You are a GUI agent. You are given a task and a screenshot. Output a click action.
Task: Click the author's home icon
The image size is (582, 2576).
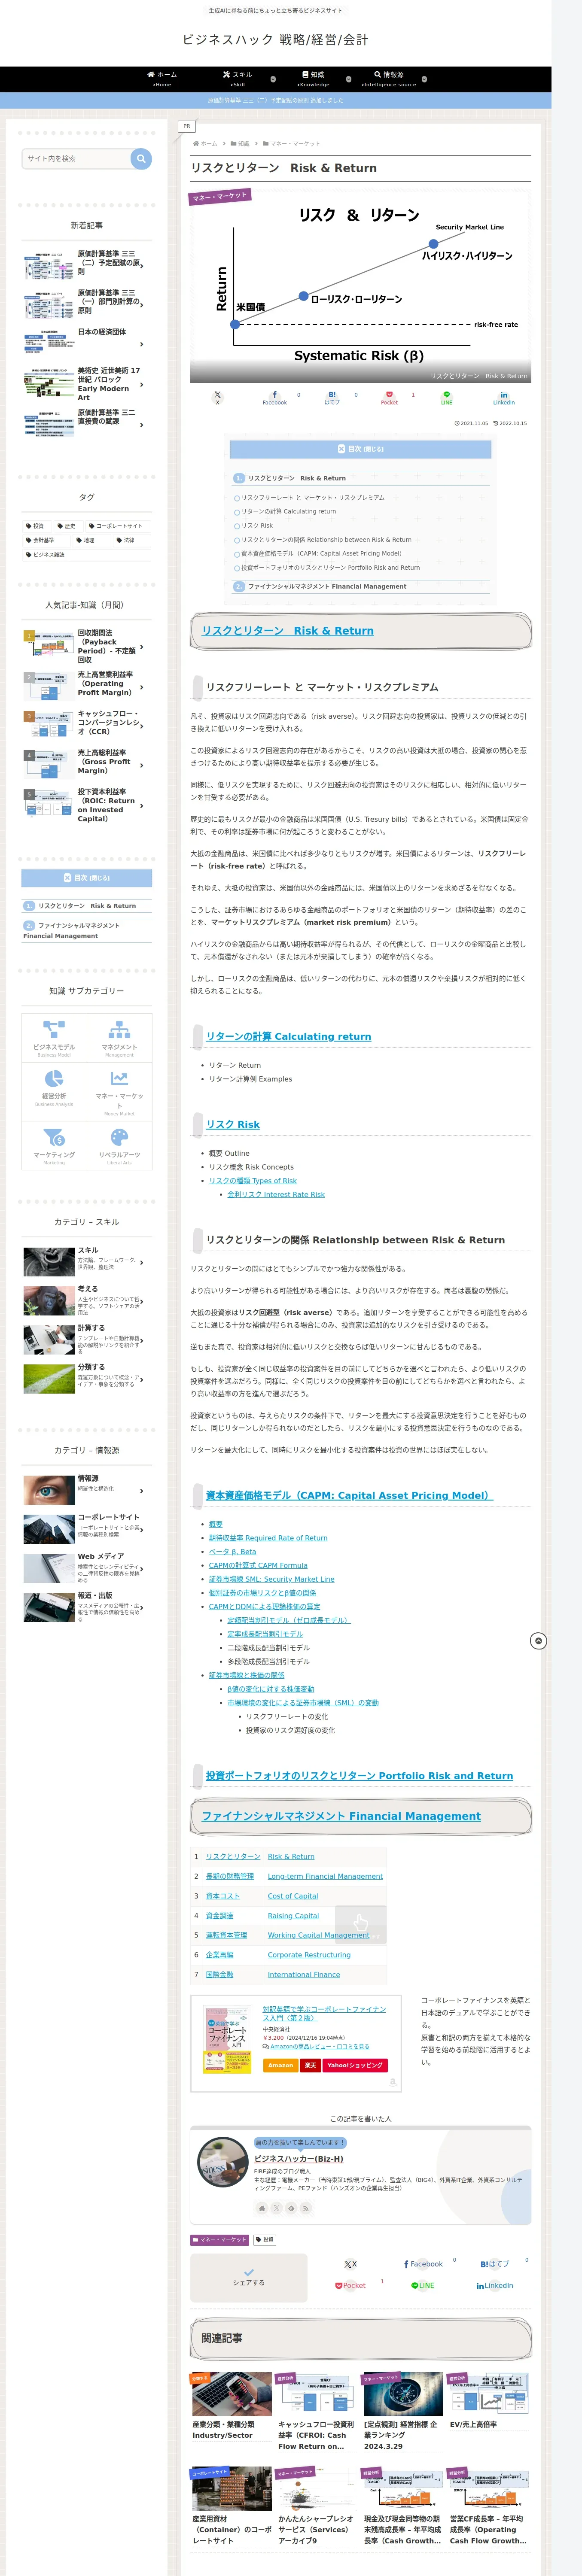pyautogui.click(x=262, y=2208)
